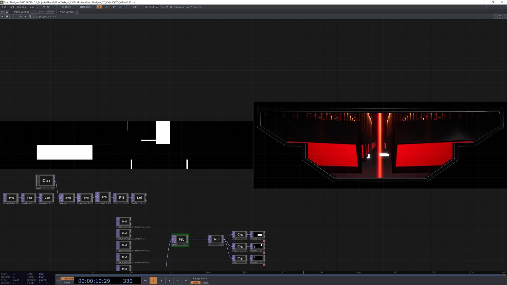Image resolution: width=507 pixels, height=285 pixels.
Task: Open the TUTORIALS link
Action: coord(86,7)
